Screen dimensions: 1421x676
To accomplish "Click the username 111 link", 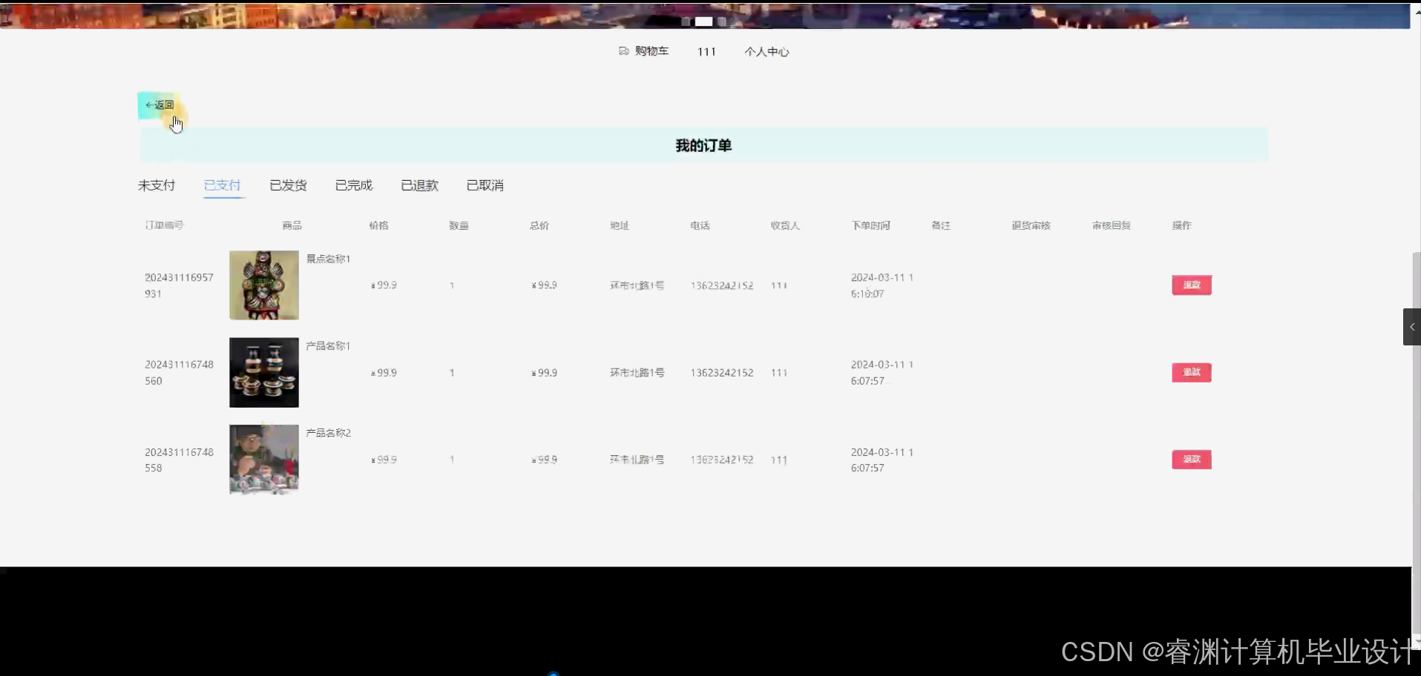I will pos(706,51).
